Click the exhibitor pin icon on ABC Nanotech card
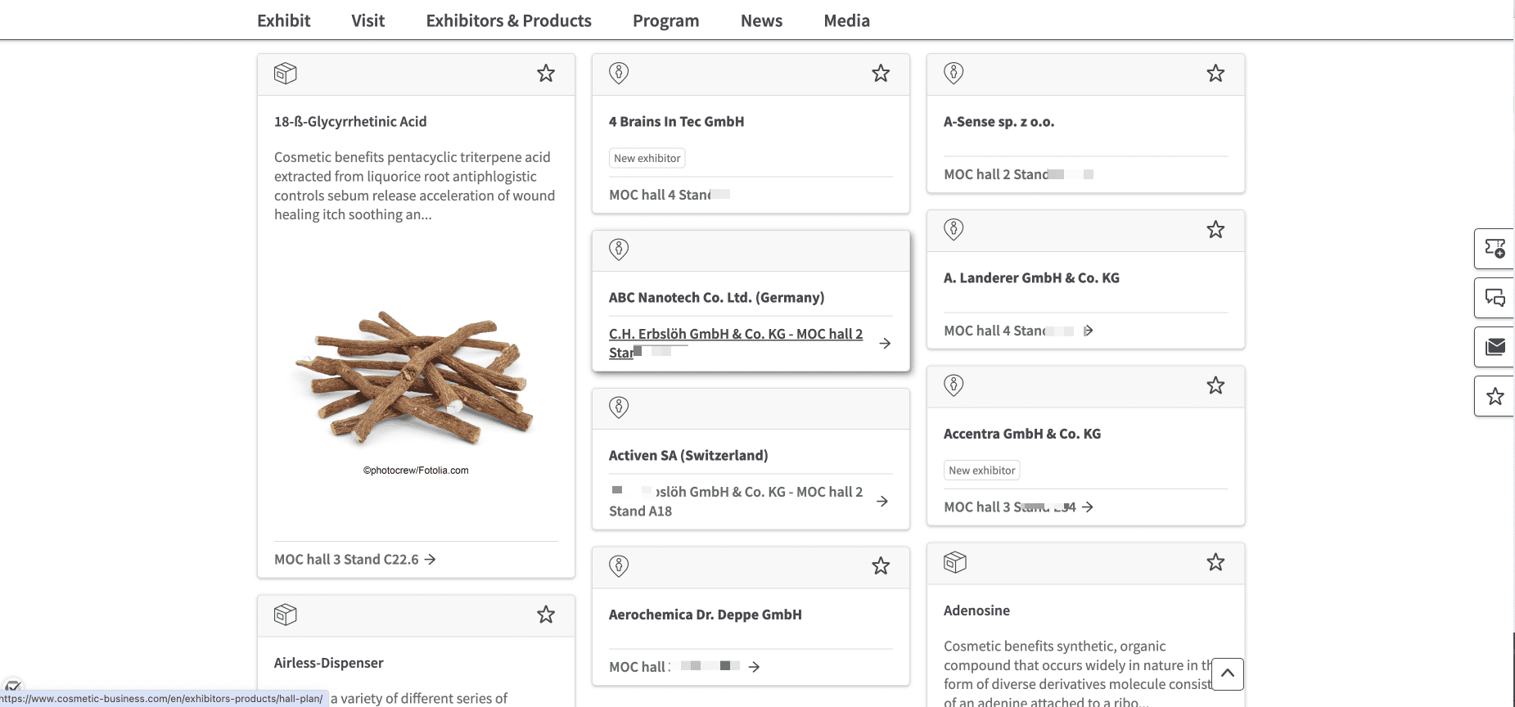The height and width of the screenshot is (707, 1515). [x=619, y=249]
